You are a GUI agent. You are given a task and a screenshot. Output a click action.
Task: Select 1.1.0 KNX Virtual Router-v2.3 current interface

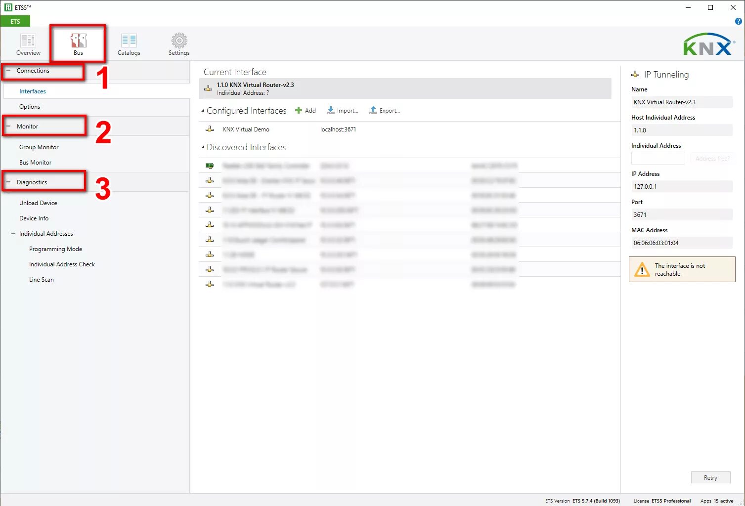pyautogui.click(x=405, y=88)
